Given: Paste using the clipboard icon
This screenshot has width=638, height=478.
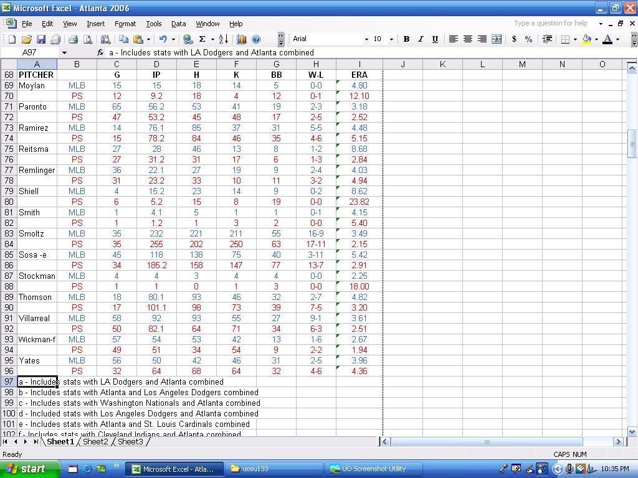Looking at the screenshot, I should [x=138, y=39].
